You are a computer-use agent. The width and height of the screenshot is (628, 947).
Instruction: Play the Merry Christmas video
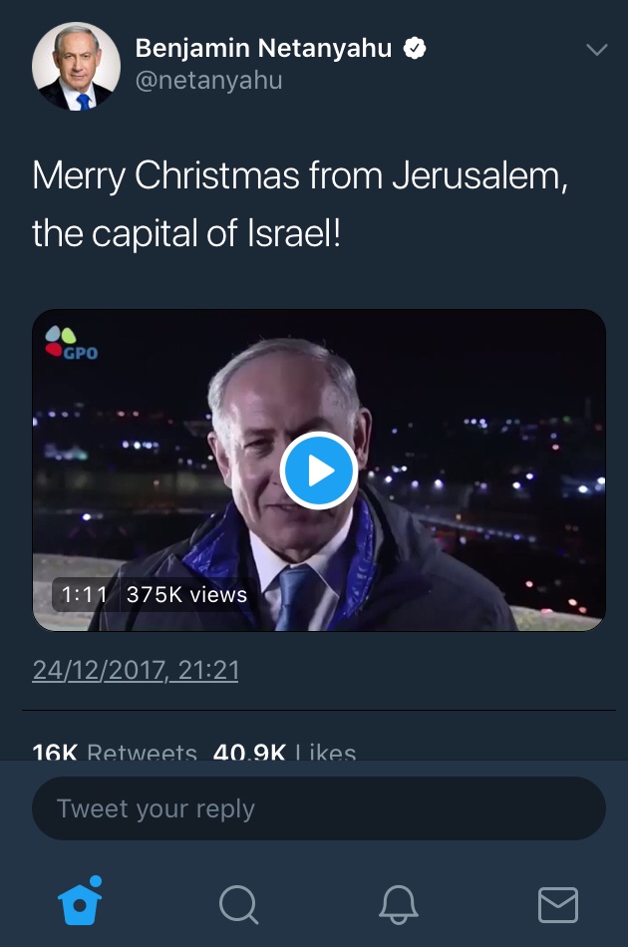tap(319, 470)
